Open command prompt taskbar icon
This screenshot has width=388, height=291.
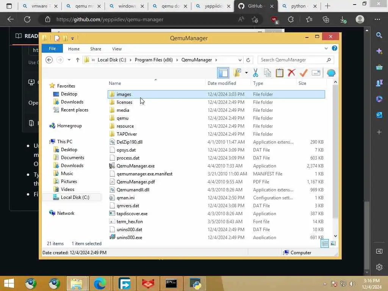click(171, 283)
